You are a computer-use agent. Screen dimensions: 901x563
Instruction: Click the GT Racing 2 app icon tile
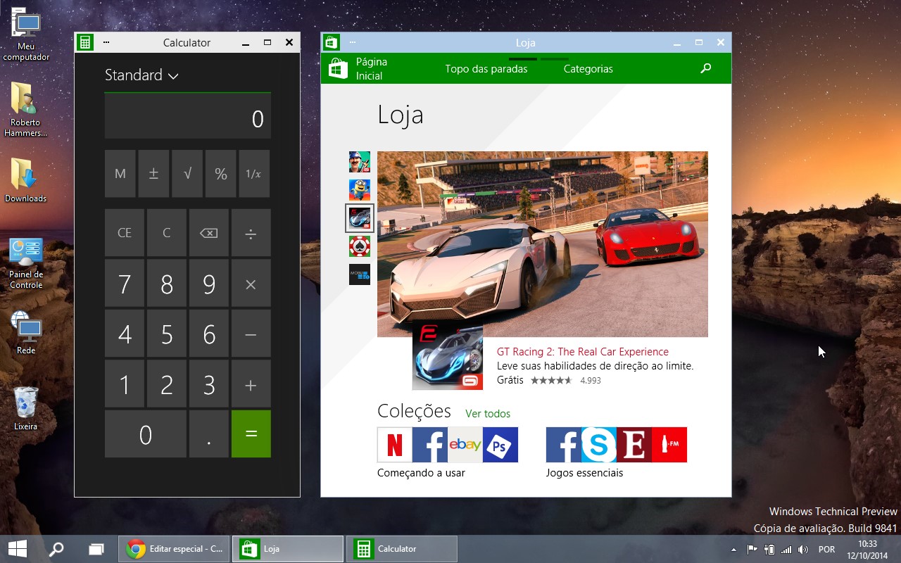[x=448, y=355]
